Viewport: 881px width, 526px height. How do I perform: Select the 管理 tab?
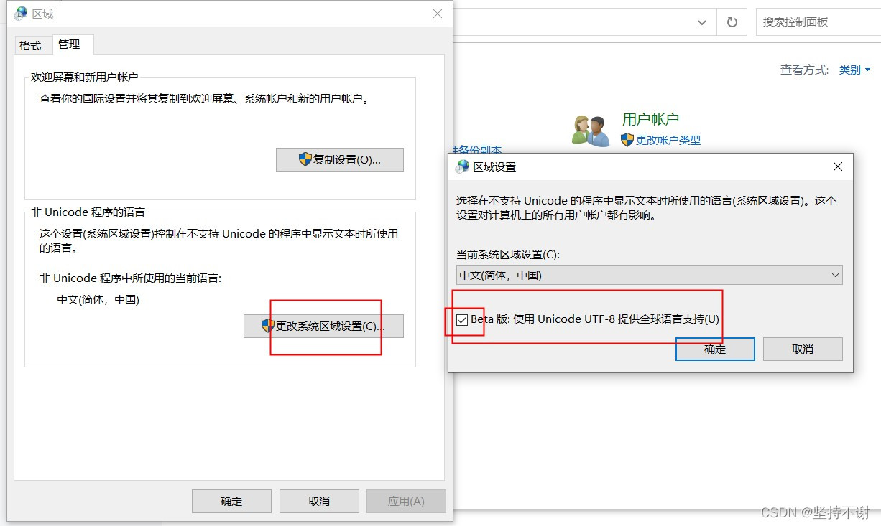(x=72, y=44)
